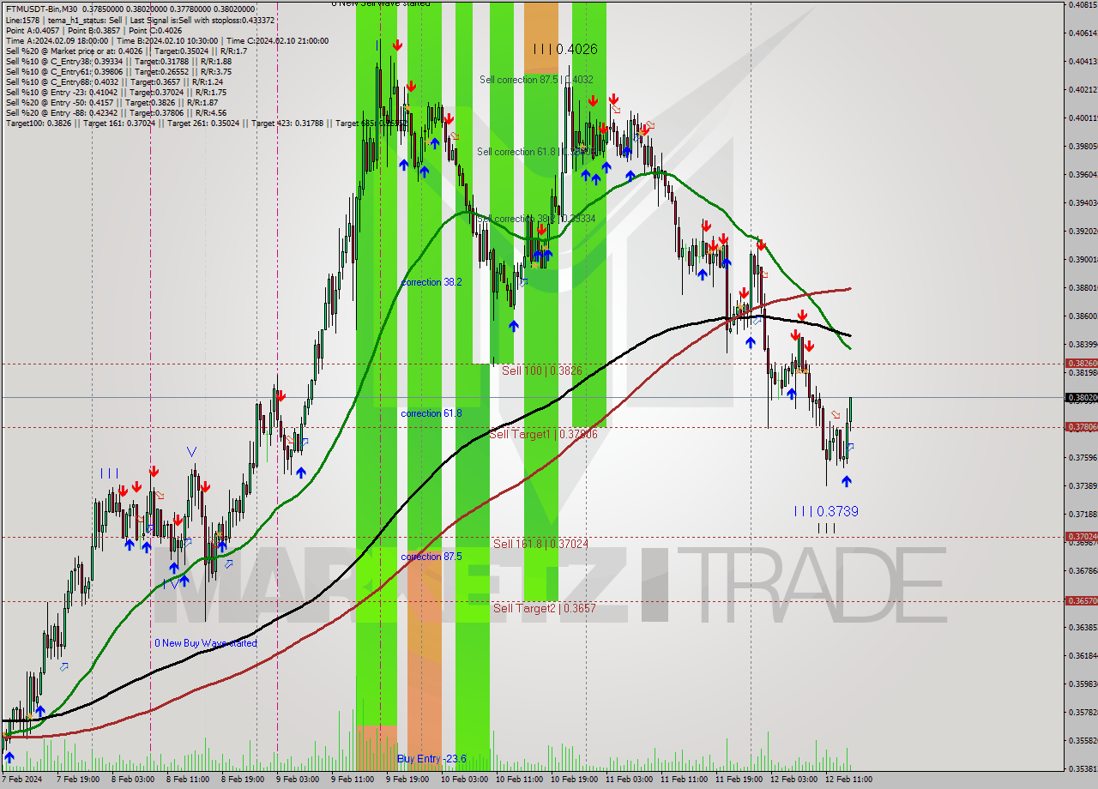Image resolution: width=1098 pixels, height=789 pixels.
Task: Click the blue up arrow above the 0.3739 label
Action: point(847,481)
